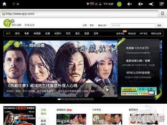Select the 超级剧院 side tab
Image resolution: width=167 pixels, height=125 pixels.
tap(43, 122)
